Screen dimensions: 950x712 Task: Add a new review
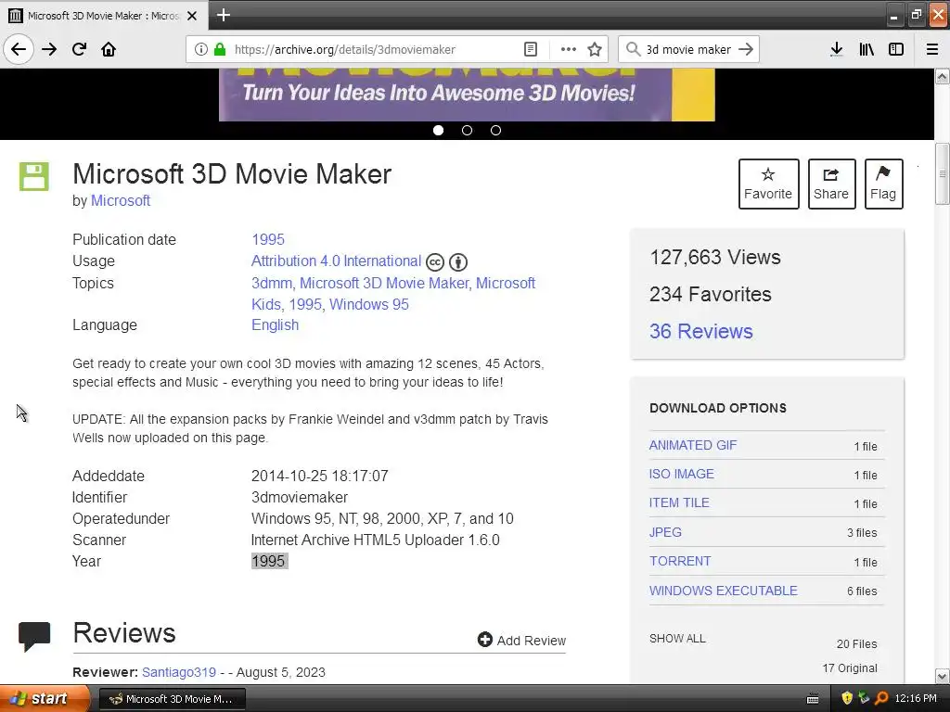(521, 640)
